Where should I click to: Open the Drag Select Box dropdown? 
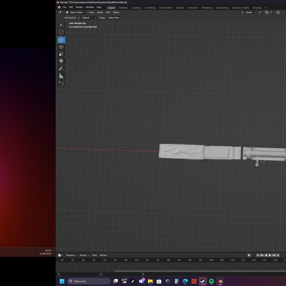[114, 18]
